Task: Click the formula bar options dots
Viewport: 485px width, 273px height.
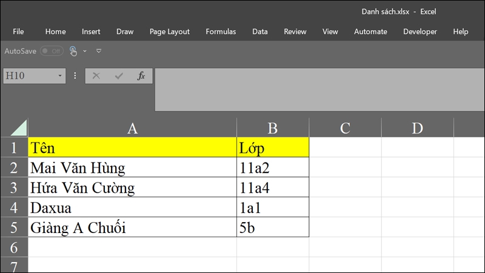Action: (75, 76)
